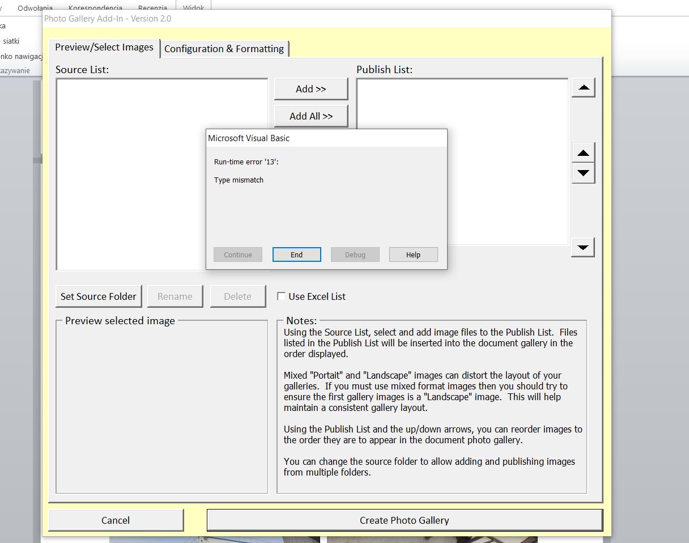The height and width of the screenshot is (543, 689).
Task: Cancel the Photo Gallery Add-In dialog
Action: [116, 520]
